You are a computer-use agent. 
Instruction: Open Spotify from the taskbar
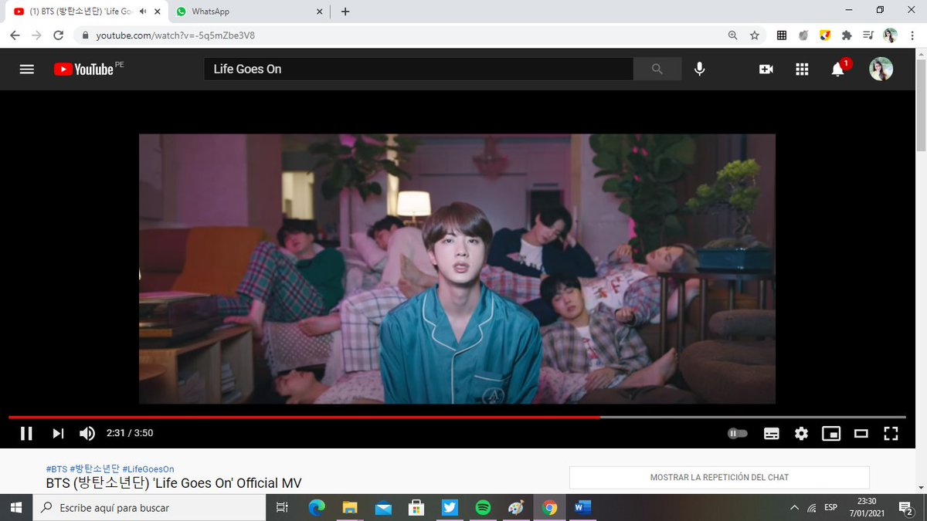(483, 507)
